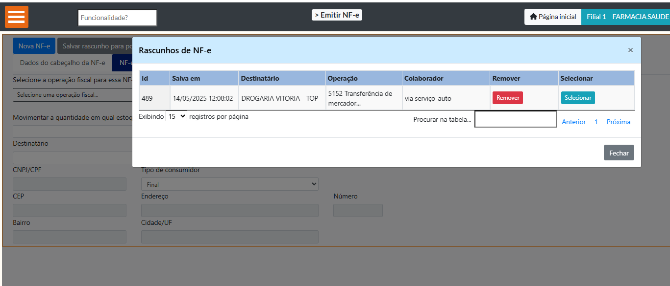The width and height of the screenshot is (670, 286).
Task: Select the DROGARIA VITORIA draft
Action: coord(577,98)
